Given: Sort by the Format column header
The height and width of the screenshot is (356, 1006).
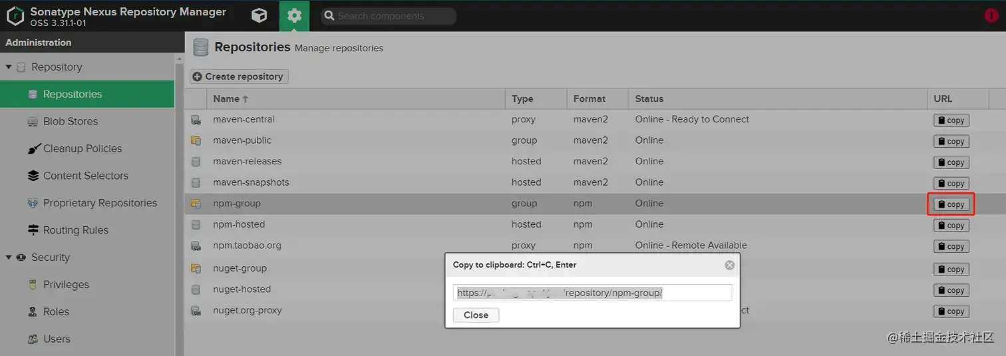Looking at the screenshot, I should click(597, 99).
